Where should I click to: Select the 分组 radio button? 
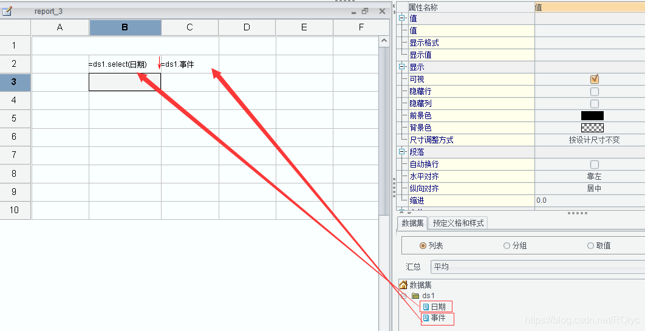(x=507, y=246)
